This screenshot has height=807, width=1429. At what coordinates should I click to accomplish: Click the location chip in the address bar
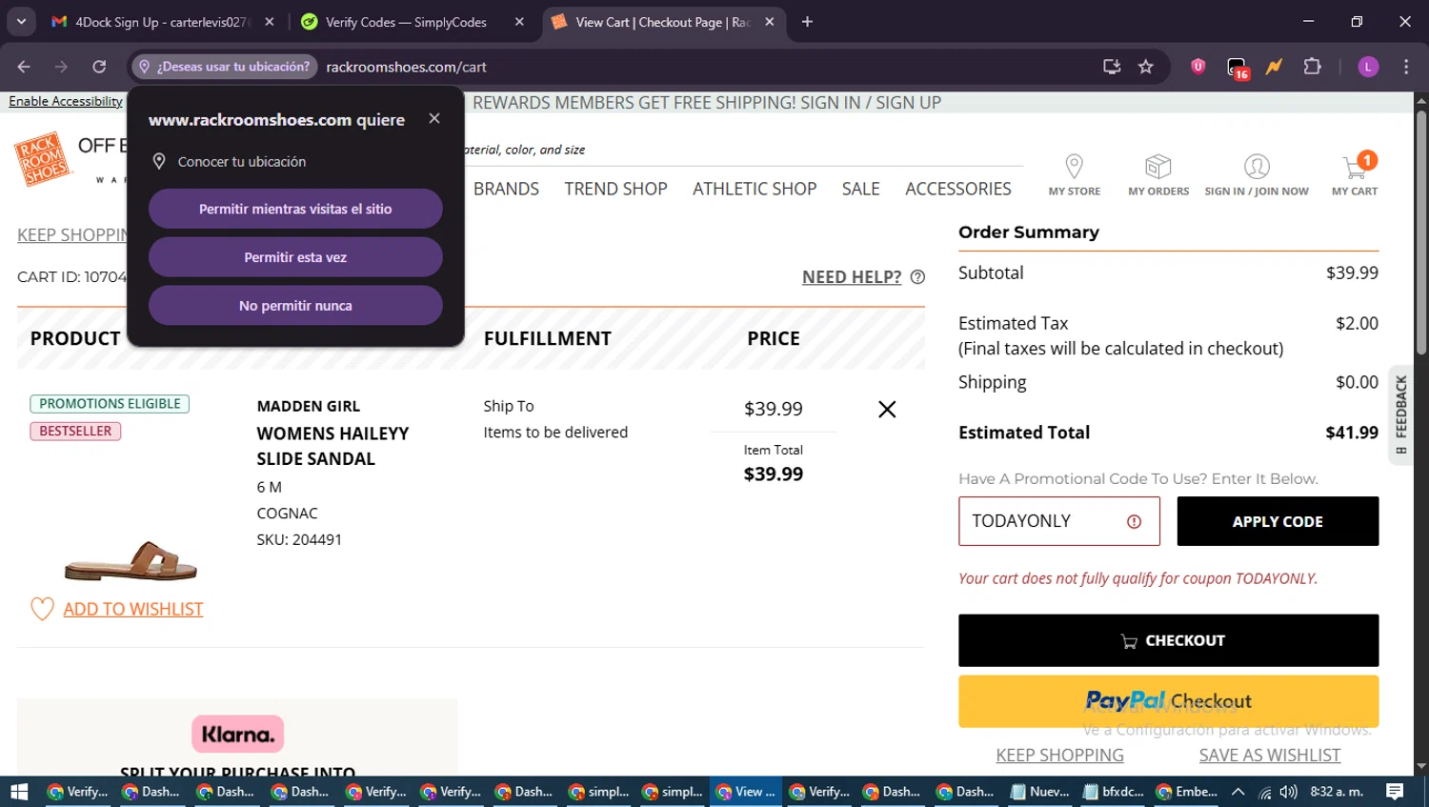[x=225, y=67]
